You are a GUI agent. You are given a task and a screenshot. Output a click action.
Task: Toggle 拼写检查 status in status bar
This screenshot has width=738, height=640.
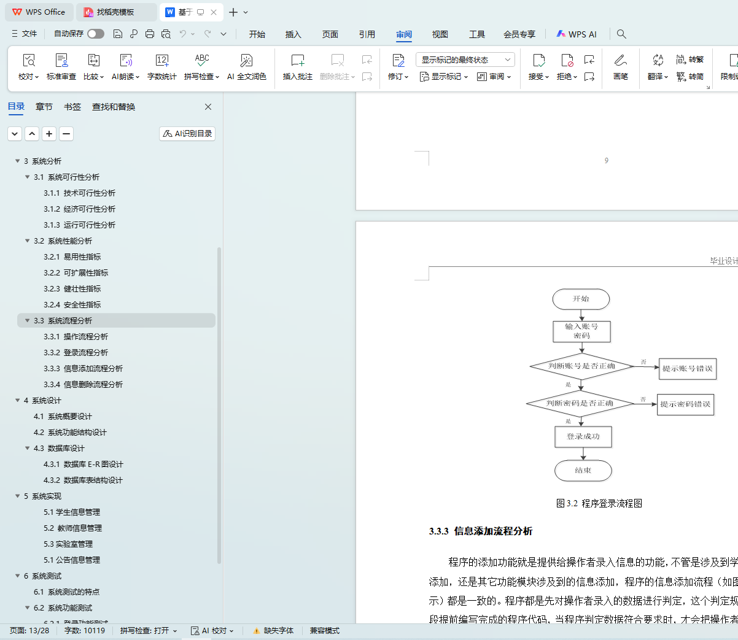pos(148,630)
